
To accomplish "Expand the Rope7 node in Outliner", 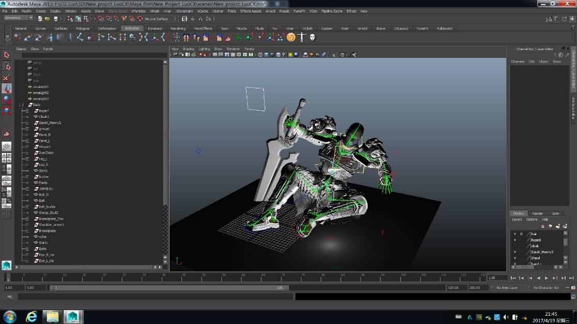I will [27, 111].
